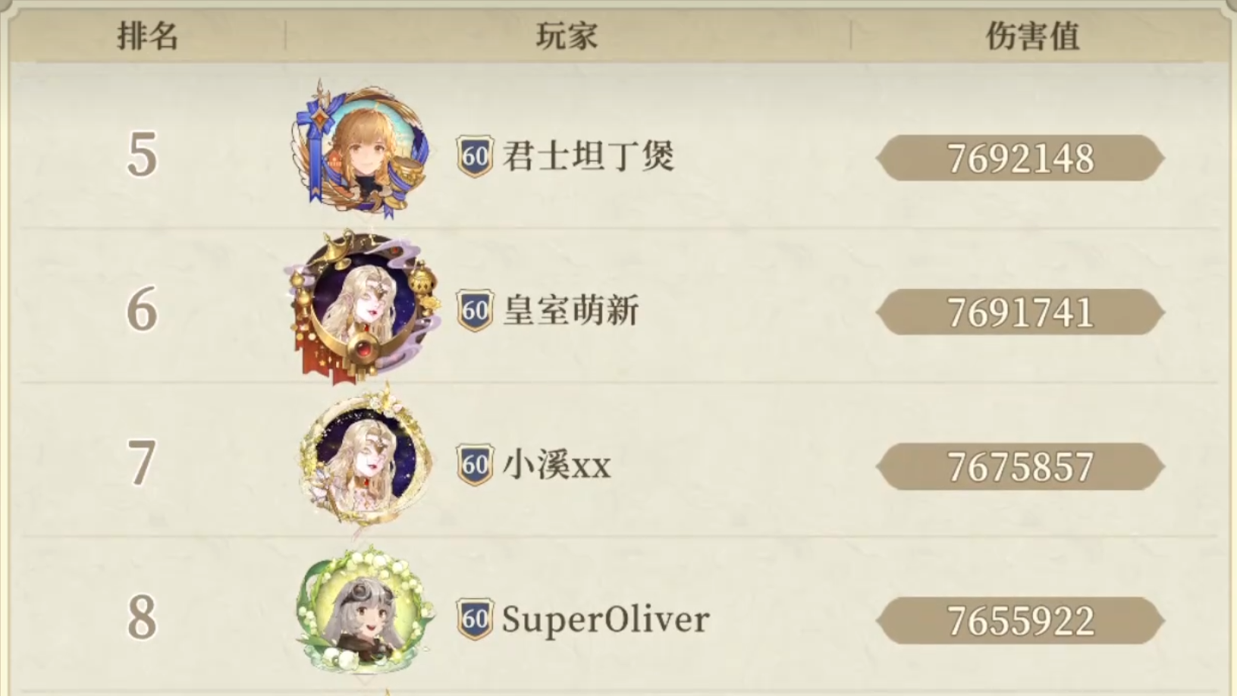Select rank number 7 row
The width and height of the screenshot is (1237, 696).
(x=618, y=461)
